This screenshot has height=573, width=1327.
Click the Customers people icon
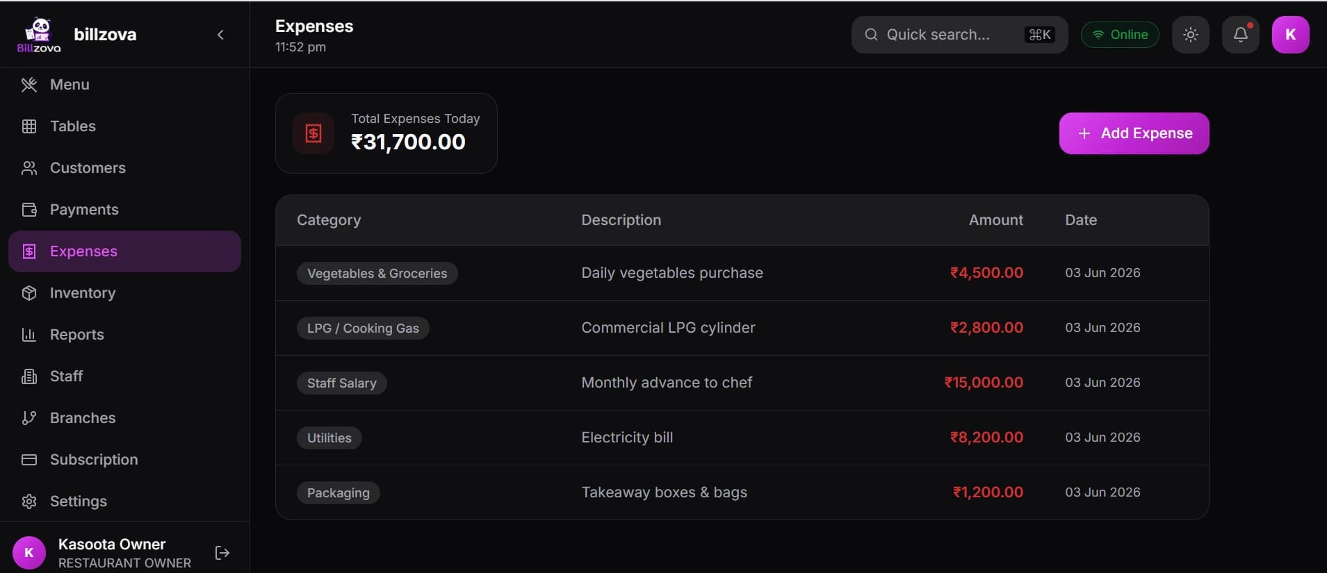click(29, 168)
